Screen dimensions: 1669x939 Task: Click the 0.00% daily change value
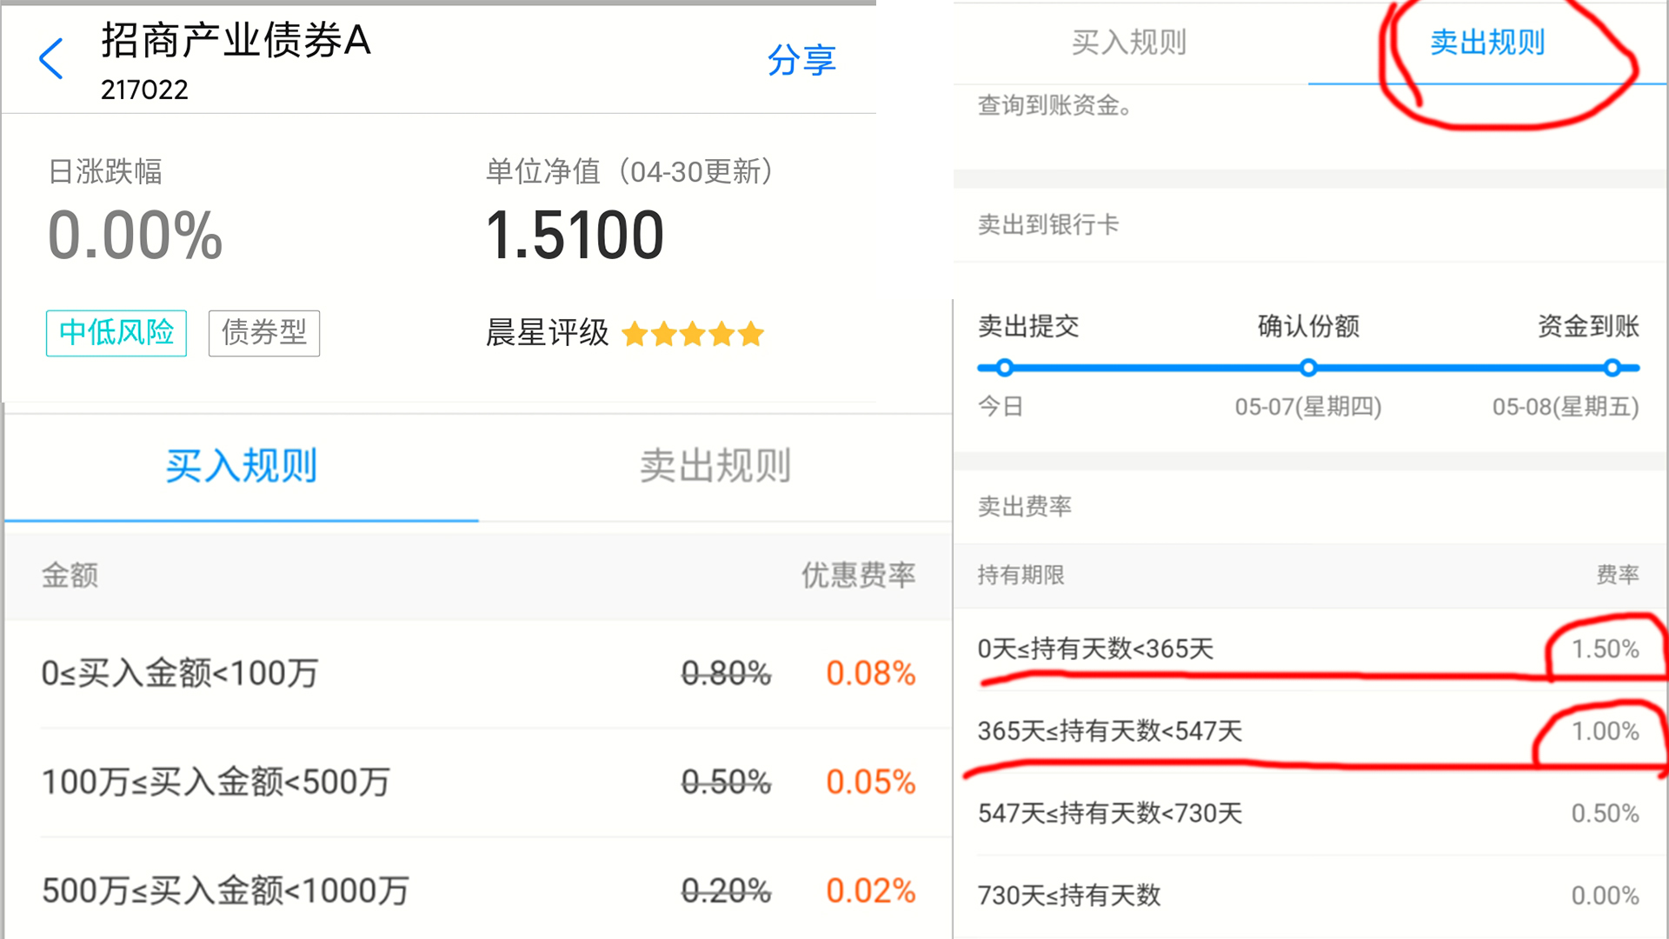[x=136, y=236]
